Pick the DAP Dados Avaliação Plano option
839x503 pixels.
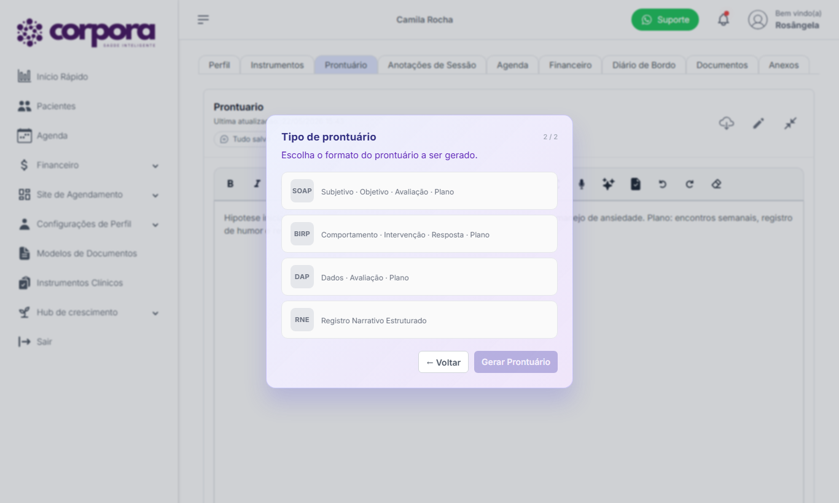pos(419,277)
